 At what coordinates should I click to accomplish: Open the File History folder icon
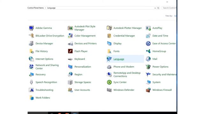click(31, 51)
